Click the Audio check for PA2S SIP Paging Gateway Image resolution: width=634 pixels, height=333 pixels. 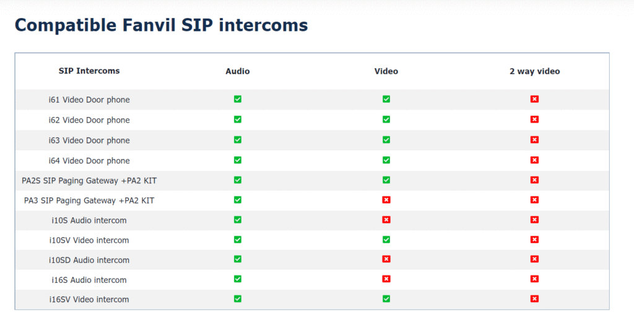[238, 180]
